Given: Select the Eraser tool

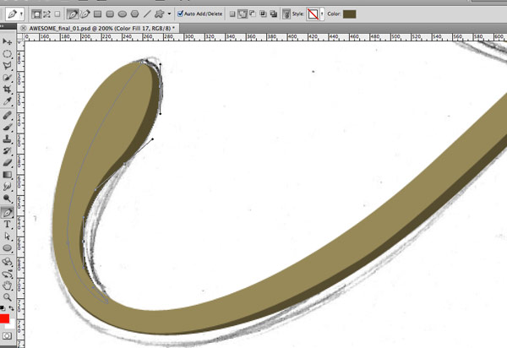Looking at the screenshot, I should point(7,162).
